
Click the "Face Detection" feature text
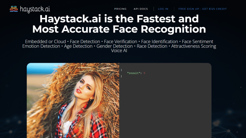click(x=85, y=42)
